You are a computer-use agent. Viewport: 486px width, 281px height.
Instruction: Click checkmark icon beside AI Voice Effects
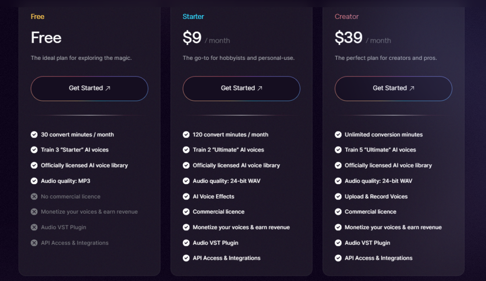(186, 197)
